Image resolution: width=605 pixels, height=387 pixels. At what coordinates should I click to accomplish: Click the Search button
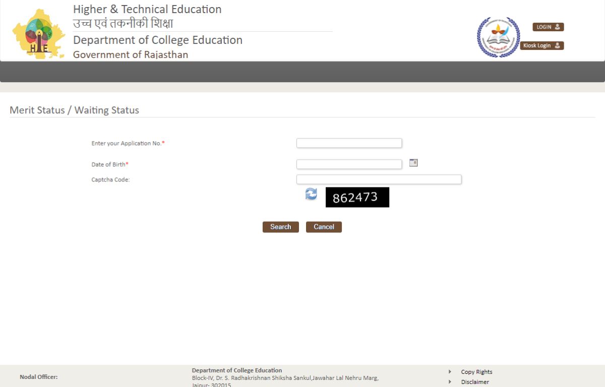[x=281, y=227]
